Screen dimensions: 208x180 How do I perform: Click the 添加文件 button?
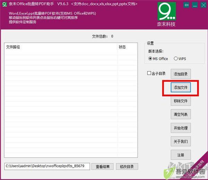coord(181,88)
